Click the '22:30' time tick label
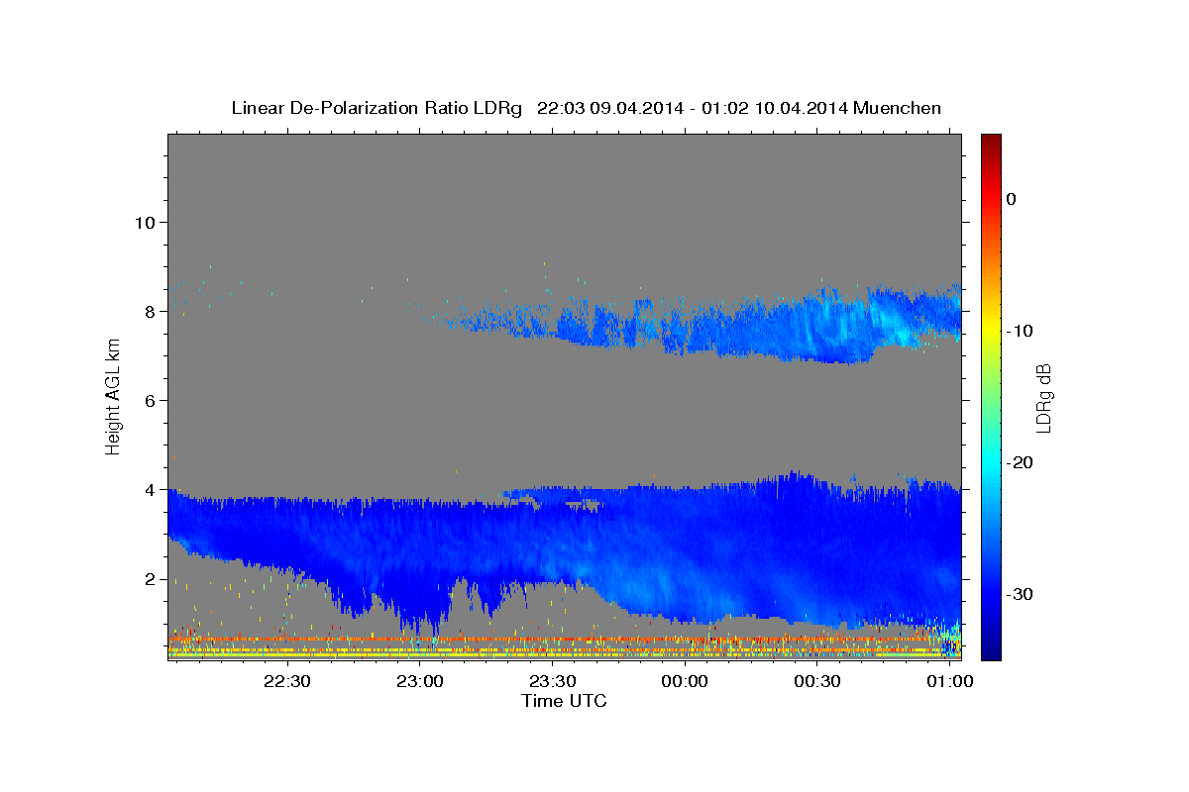Image resolution: width=1189 pixels, height=792 pixels. [287, 681]
